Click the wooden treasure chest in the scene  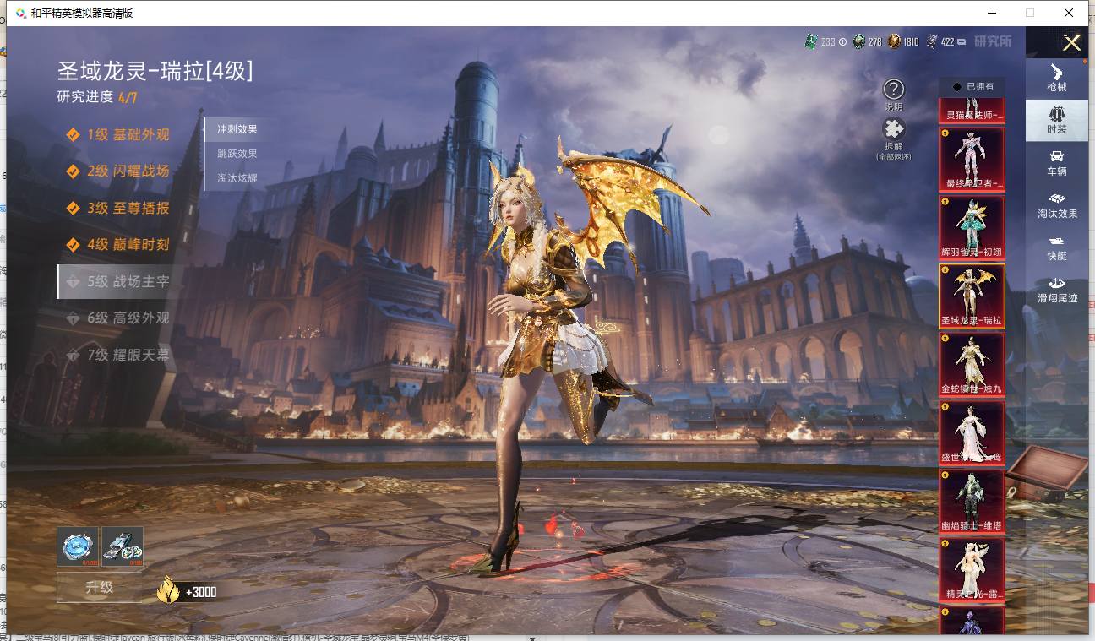tap(1049, 471)
